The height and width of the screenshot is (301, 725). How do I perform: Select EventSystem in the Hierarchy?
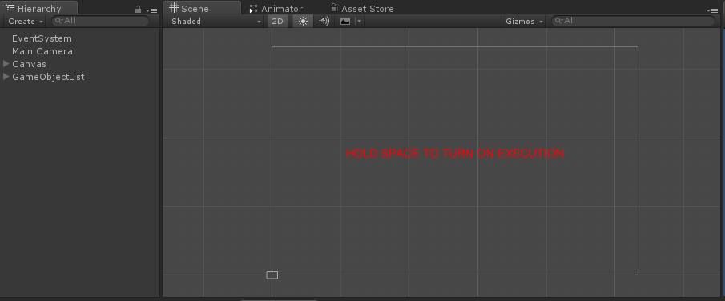tap(42, 38)
